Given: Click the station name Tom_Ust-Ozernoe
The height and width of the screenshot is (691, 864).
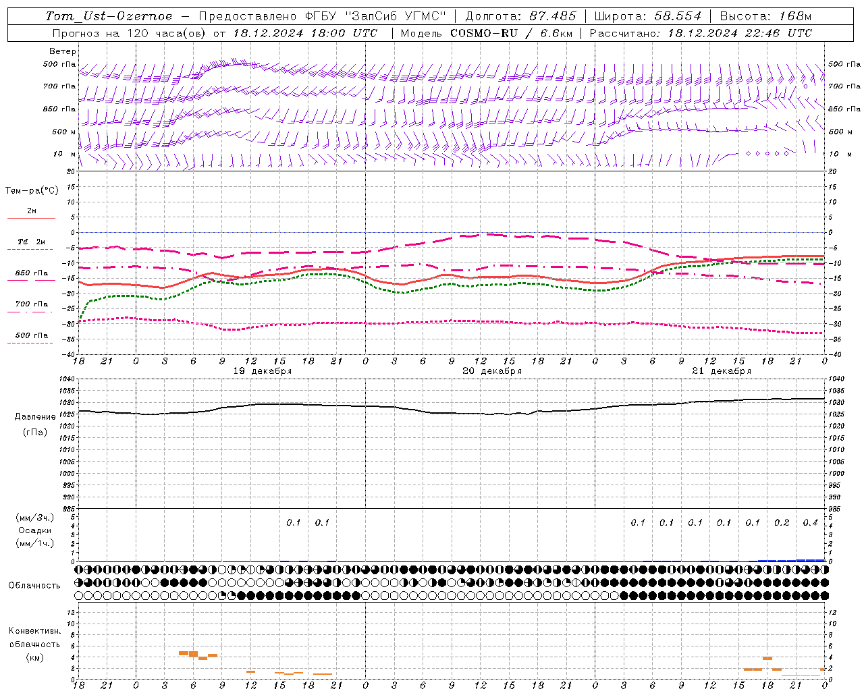Looking at the screenshot, I should point(109,16).
